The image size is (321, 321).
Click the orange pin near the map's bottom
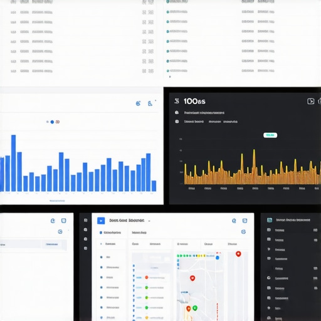coord(189,308)
